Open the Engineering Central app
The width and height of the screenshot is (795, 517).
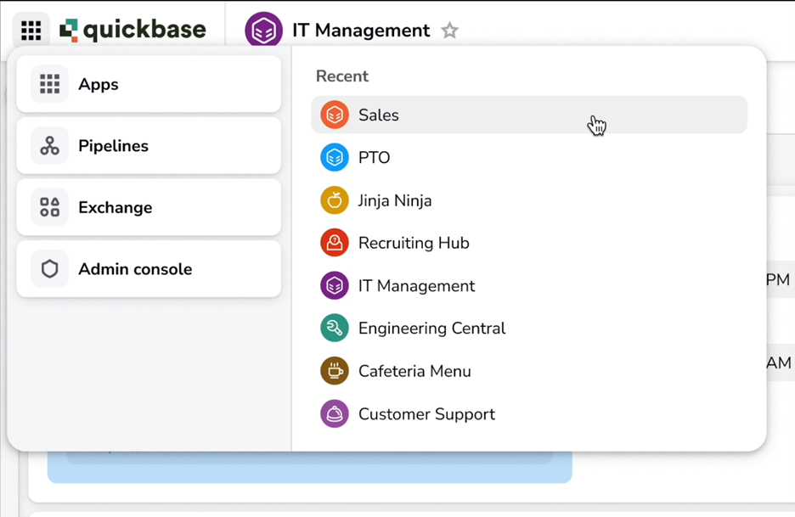tap(529, 329)
